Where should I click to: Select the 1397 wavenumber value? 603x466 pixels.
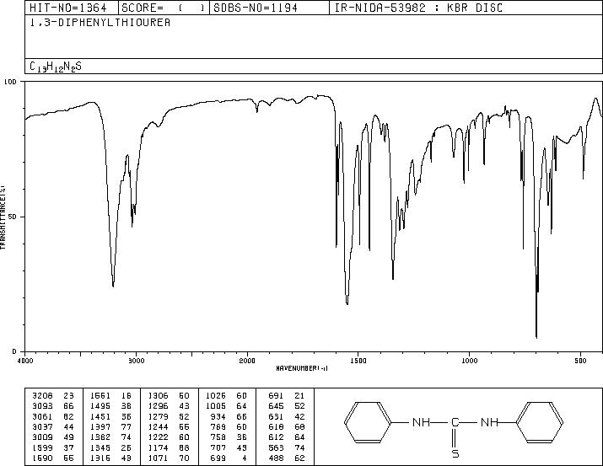click(100, 426)
